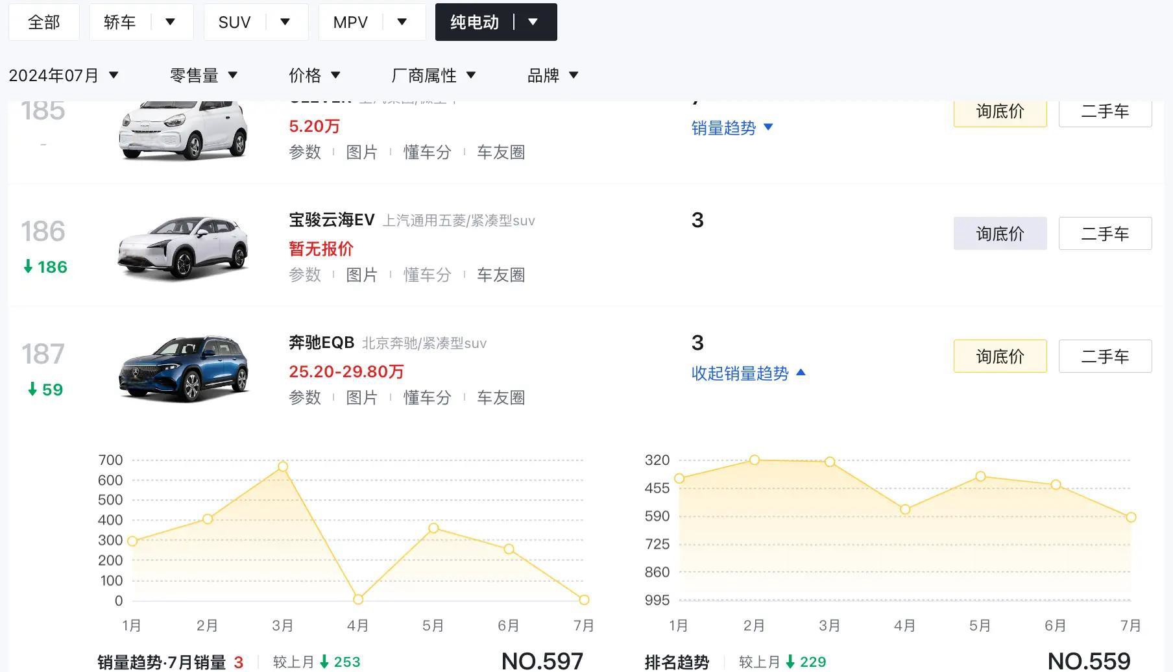The image size is (1173, 672).
Task: Click the 5月 data point on sales chart
Action: click(433, 528)
